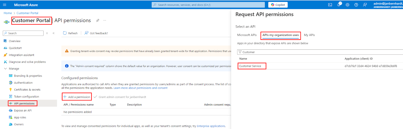Click the Diagnose wrench icon
Screen dimensions: 403x129
(x=5, y=62)
